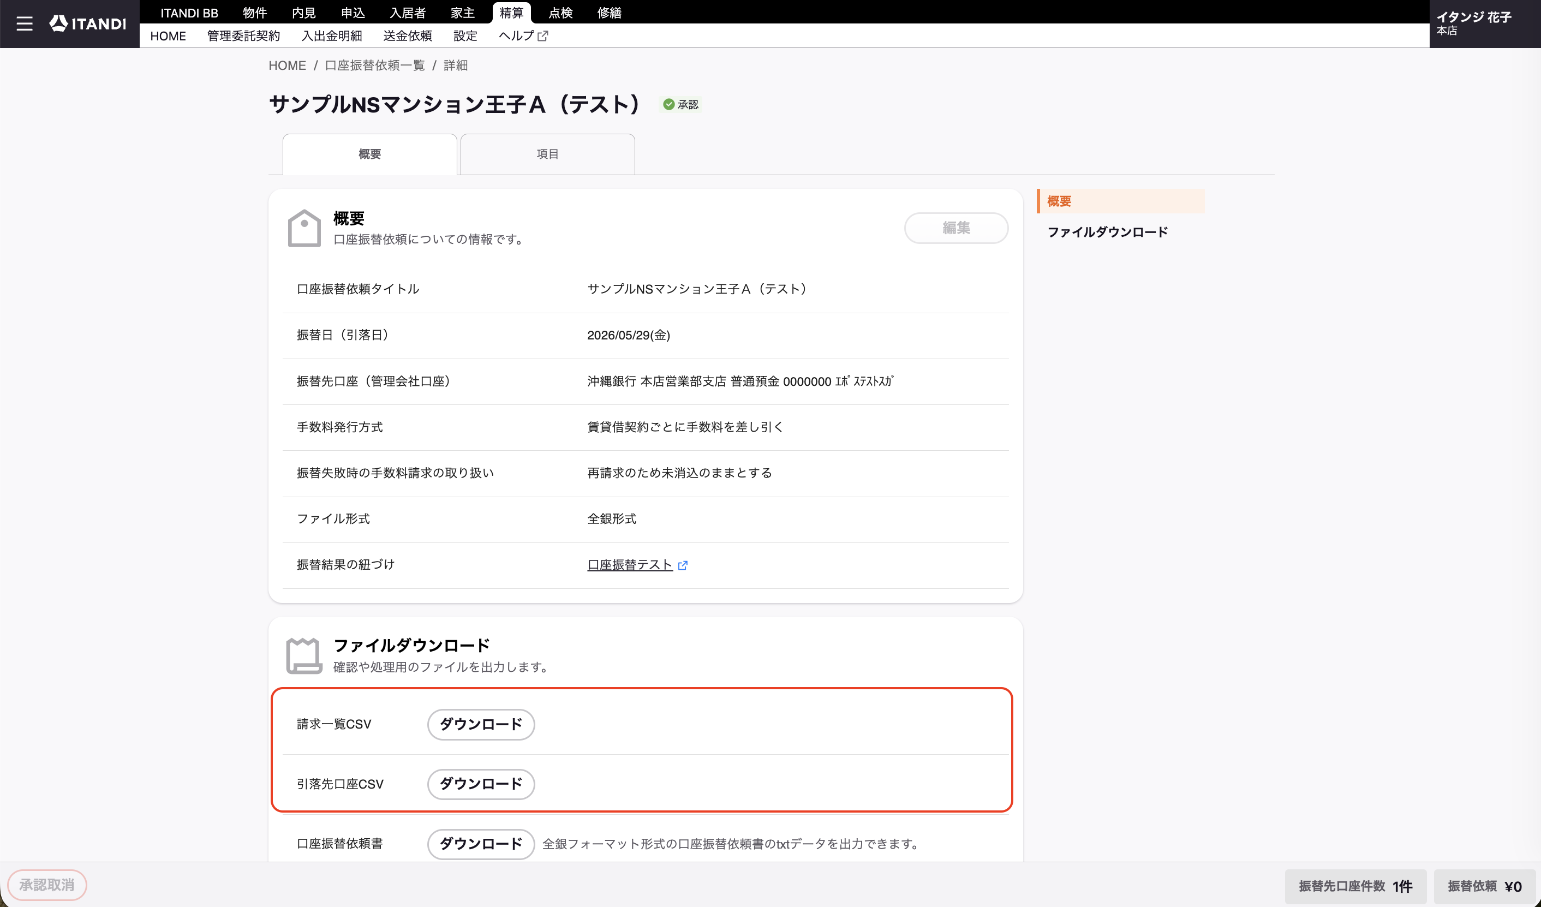The image size is (1541, 907).
Task: Open the hamburger menu icon
Action: coord(25,24)
